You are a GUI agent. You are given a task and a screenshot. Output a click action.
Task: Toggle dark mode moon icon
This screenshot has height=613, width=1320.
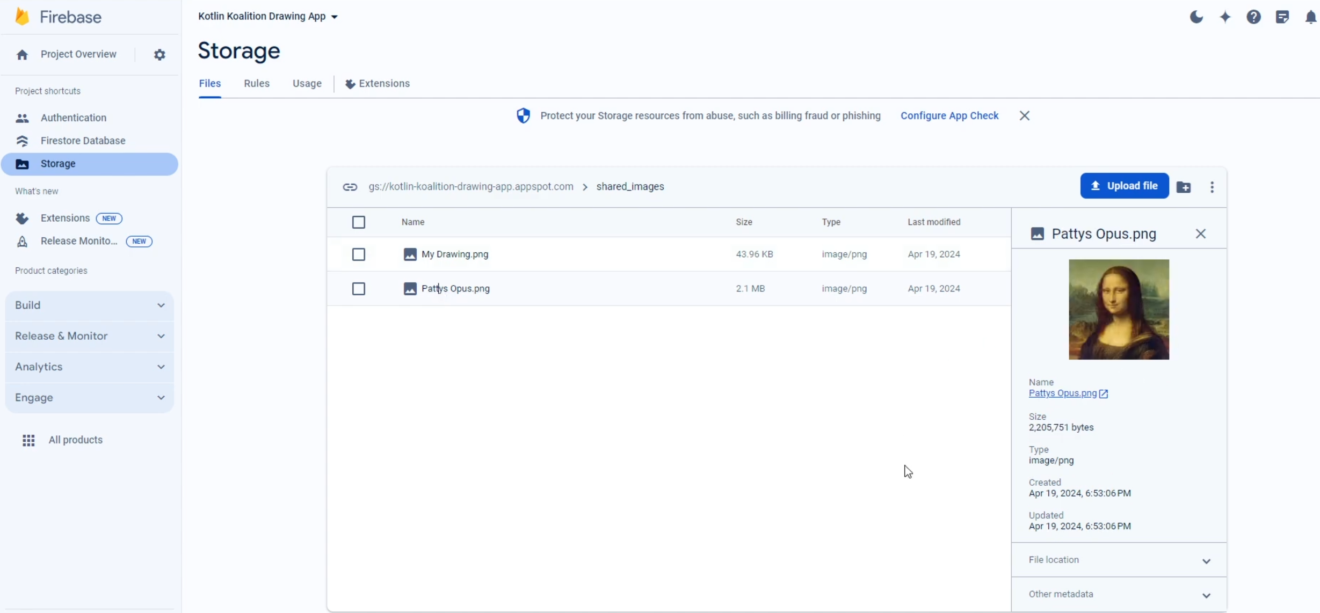[1196, 17]
